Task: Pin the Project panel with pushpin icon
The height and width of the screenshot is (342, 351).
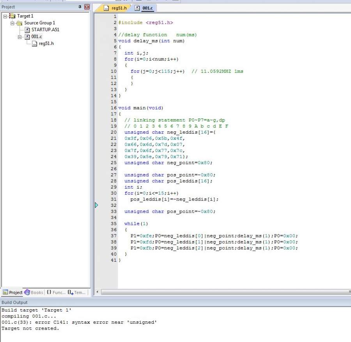Action: (80, 7)
